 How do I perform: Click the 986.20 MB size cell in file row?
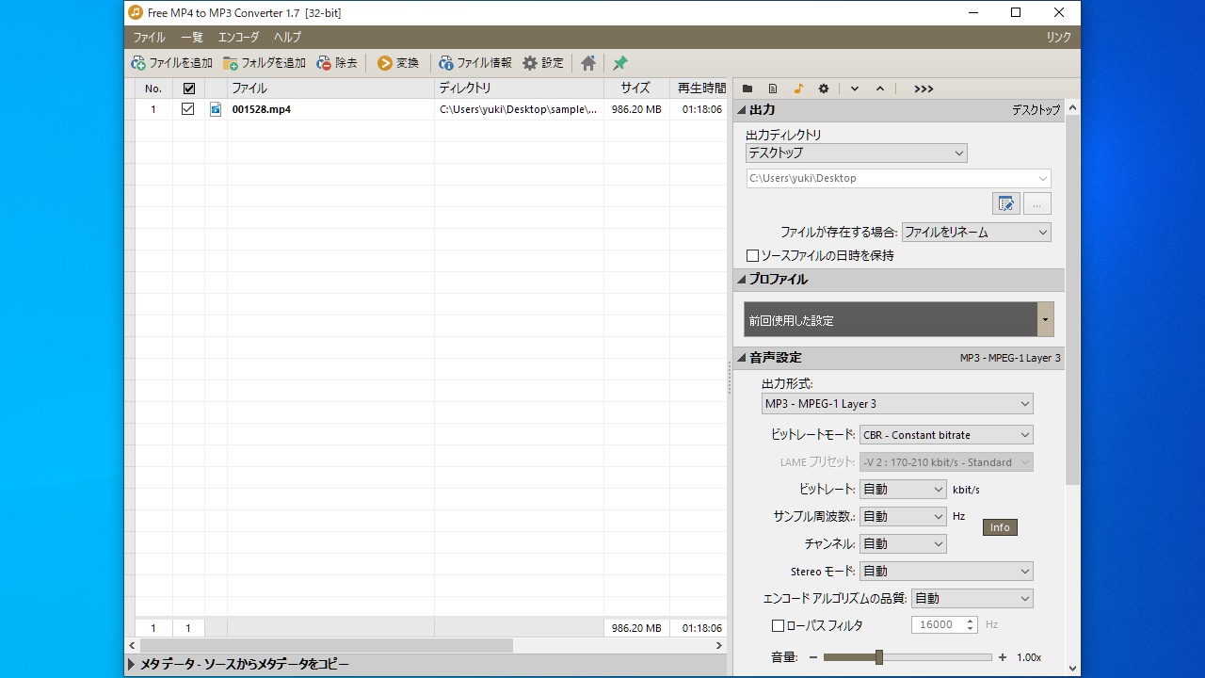636,109
